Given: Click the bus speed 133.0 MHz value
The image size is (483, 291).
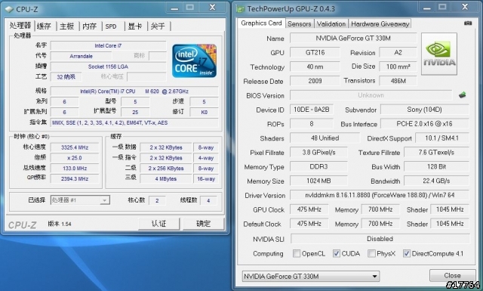Looking at the screenshot, I should (x=75, y=169).
